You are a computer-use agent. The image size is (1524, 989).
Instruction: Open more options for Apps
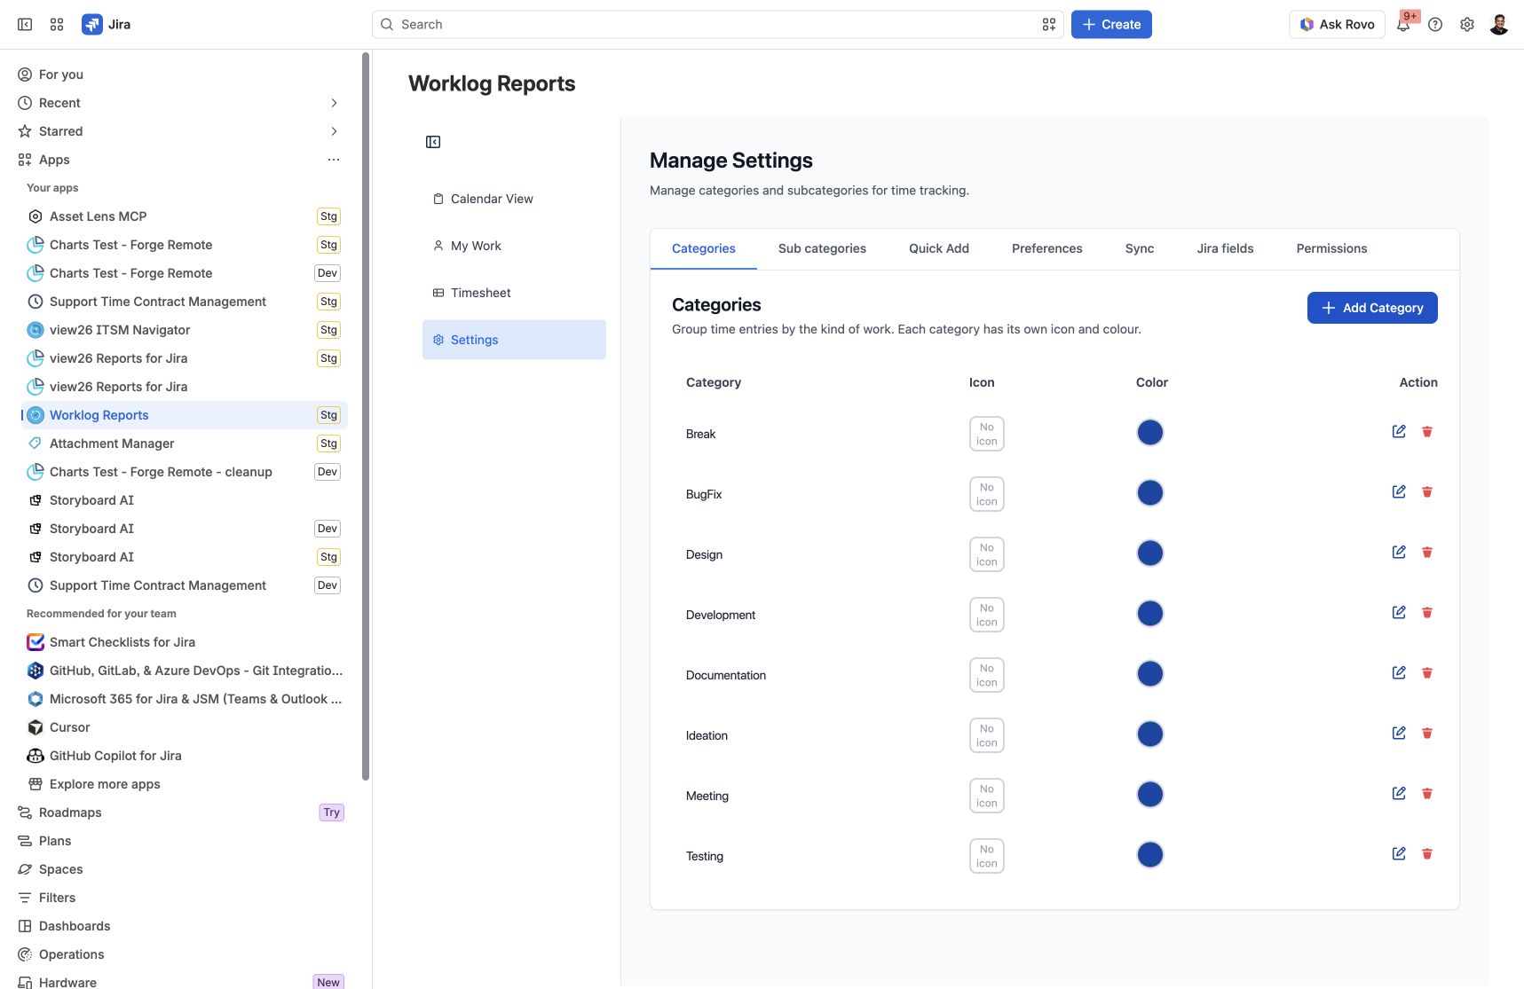[x=334, y=160]
